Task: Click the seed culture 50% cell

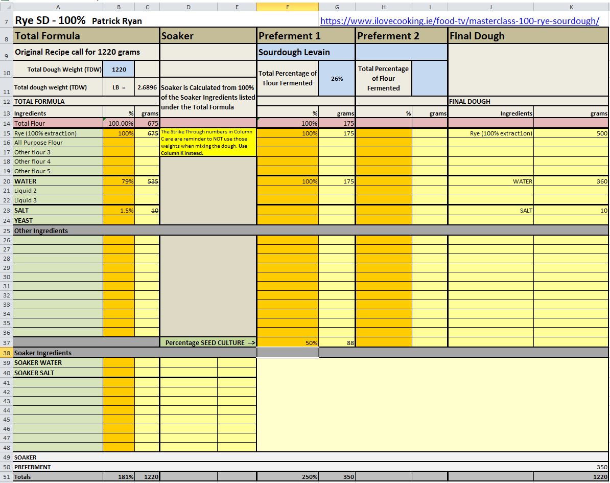Action: pyautogui.click(x=288, y=343)
